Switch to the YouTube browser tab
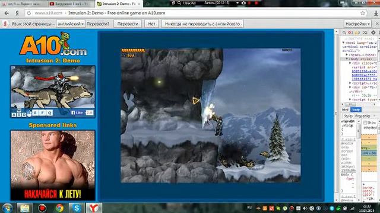This screenshot has width=380, height=213. click(70, 4)
